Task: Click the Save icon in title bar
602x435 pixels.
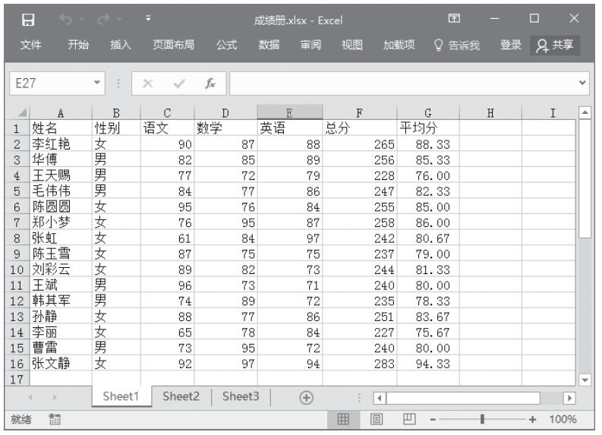Action: click(27, 20)
